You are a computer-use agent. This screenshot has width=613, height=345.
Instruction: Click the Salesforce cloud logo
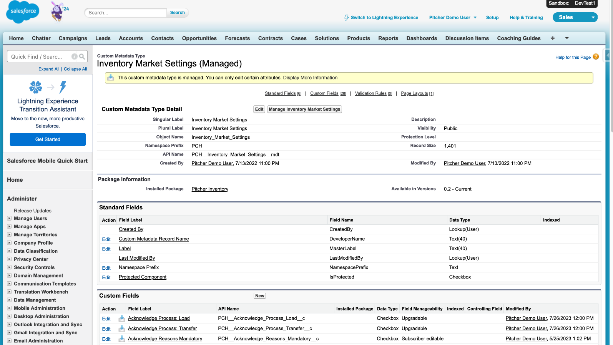pyautogui.click(x=23, y=12)
